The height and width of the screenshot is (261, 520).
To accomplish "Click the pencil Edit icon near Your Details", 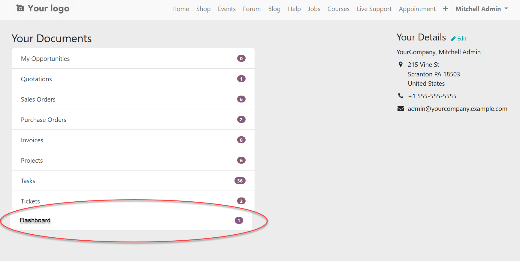I will tap(453, 39).
